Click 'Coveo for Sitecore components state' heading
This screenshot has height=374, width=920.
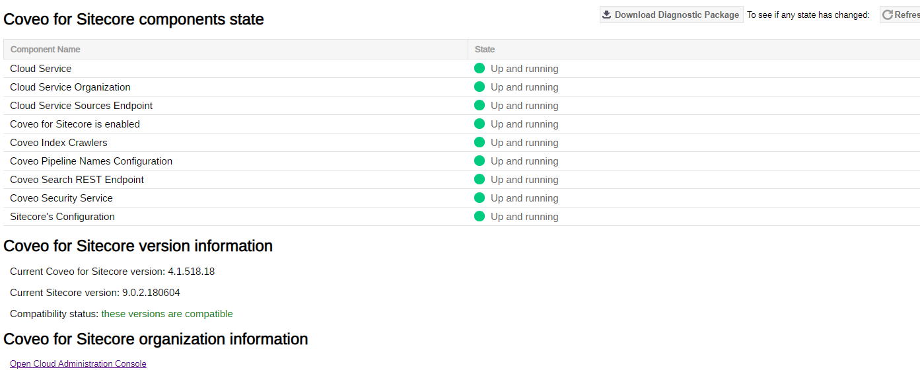click(x=133, y=19)
